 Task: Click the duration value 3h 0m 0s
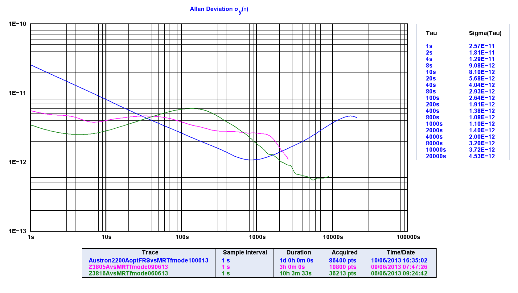click(292, 267)
